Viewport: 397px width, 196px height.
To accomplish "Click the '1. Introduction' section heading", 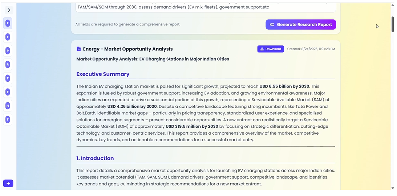I will (95, 158).
